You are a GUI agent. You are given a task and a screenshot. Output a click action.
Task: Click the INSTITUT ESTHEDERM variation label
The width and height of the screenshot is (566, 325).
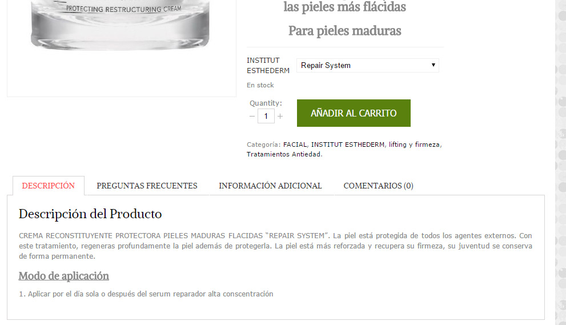(268, 65)
